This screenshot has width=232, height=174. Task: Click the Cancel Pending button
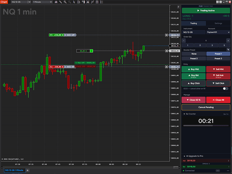coord(206,107)
